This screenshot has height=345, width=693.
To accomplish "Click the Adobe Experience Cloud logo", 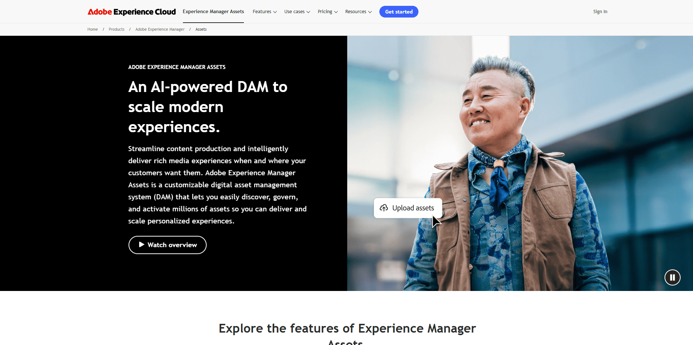I will (131, 12).
